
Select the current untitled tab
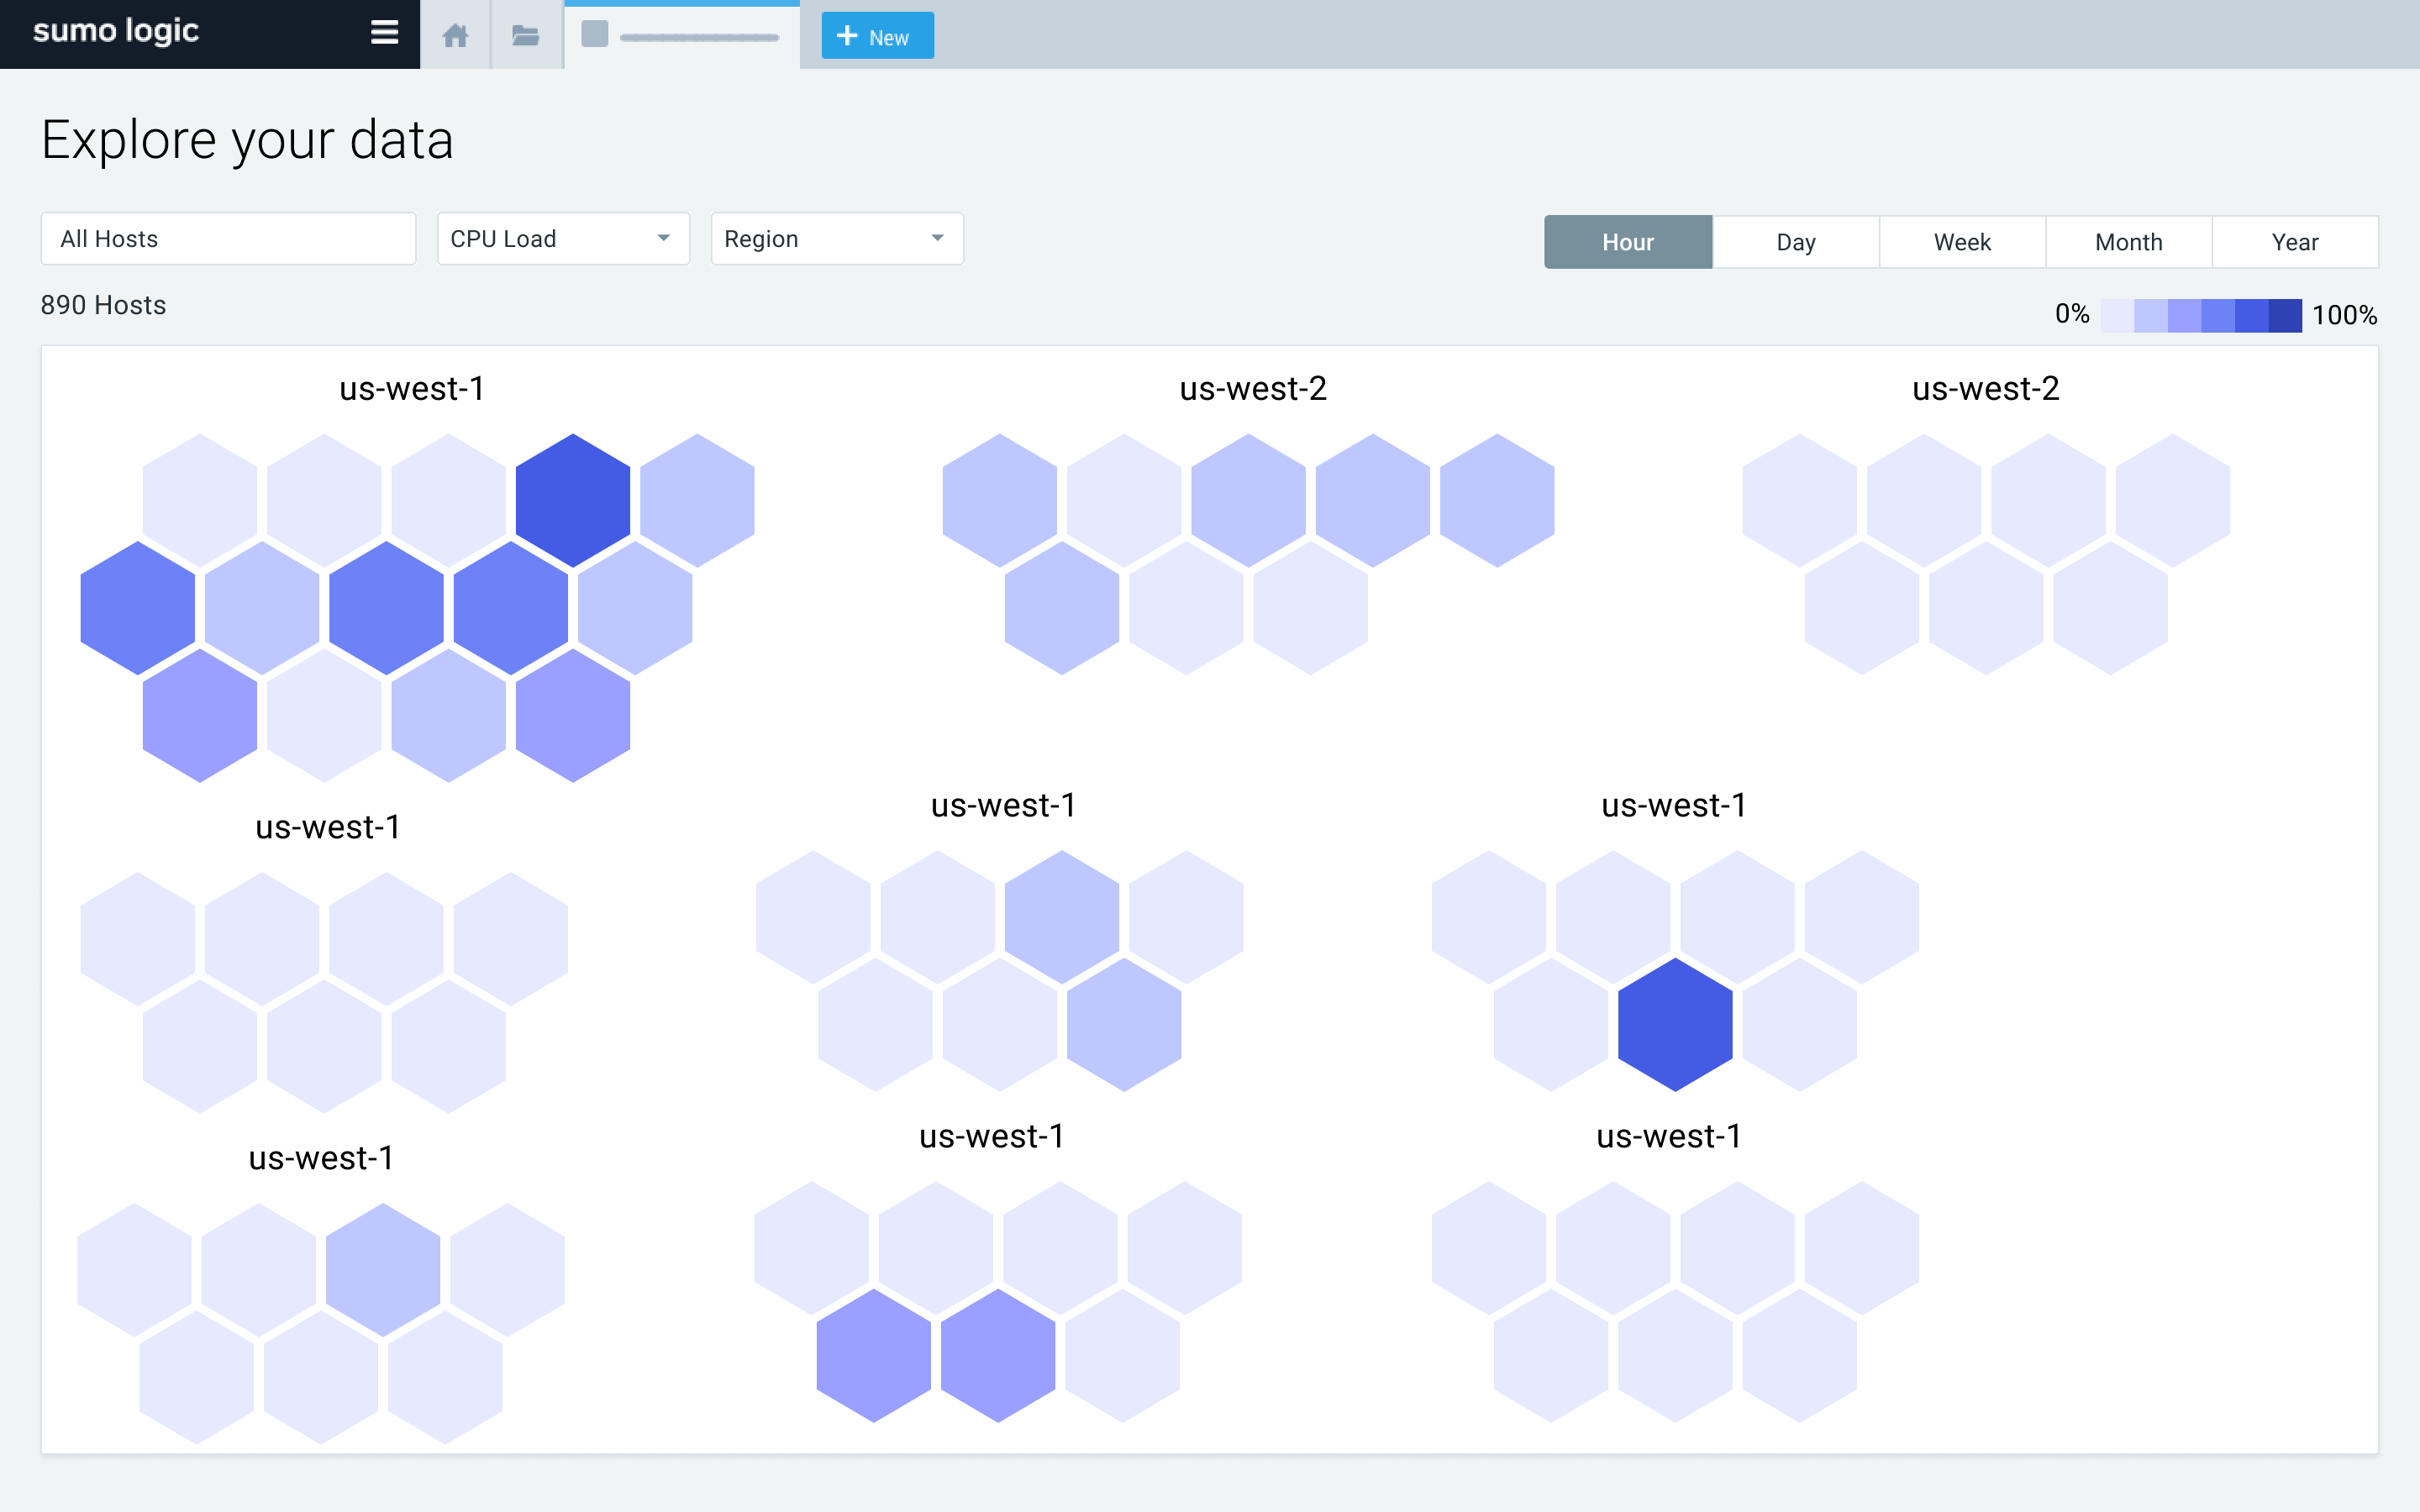682,36
